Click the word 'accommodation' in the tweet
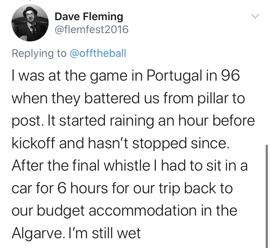 [x=143, y=211]
